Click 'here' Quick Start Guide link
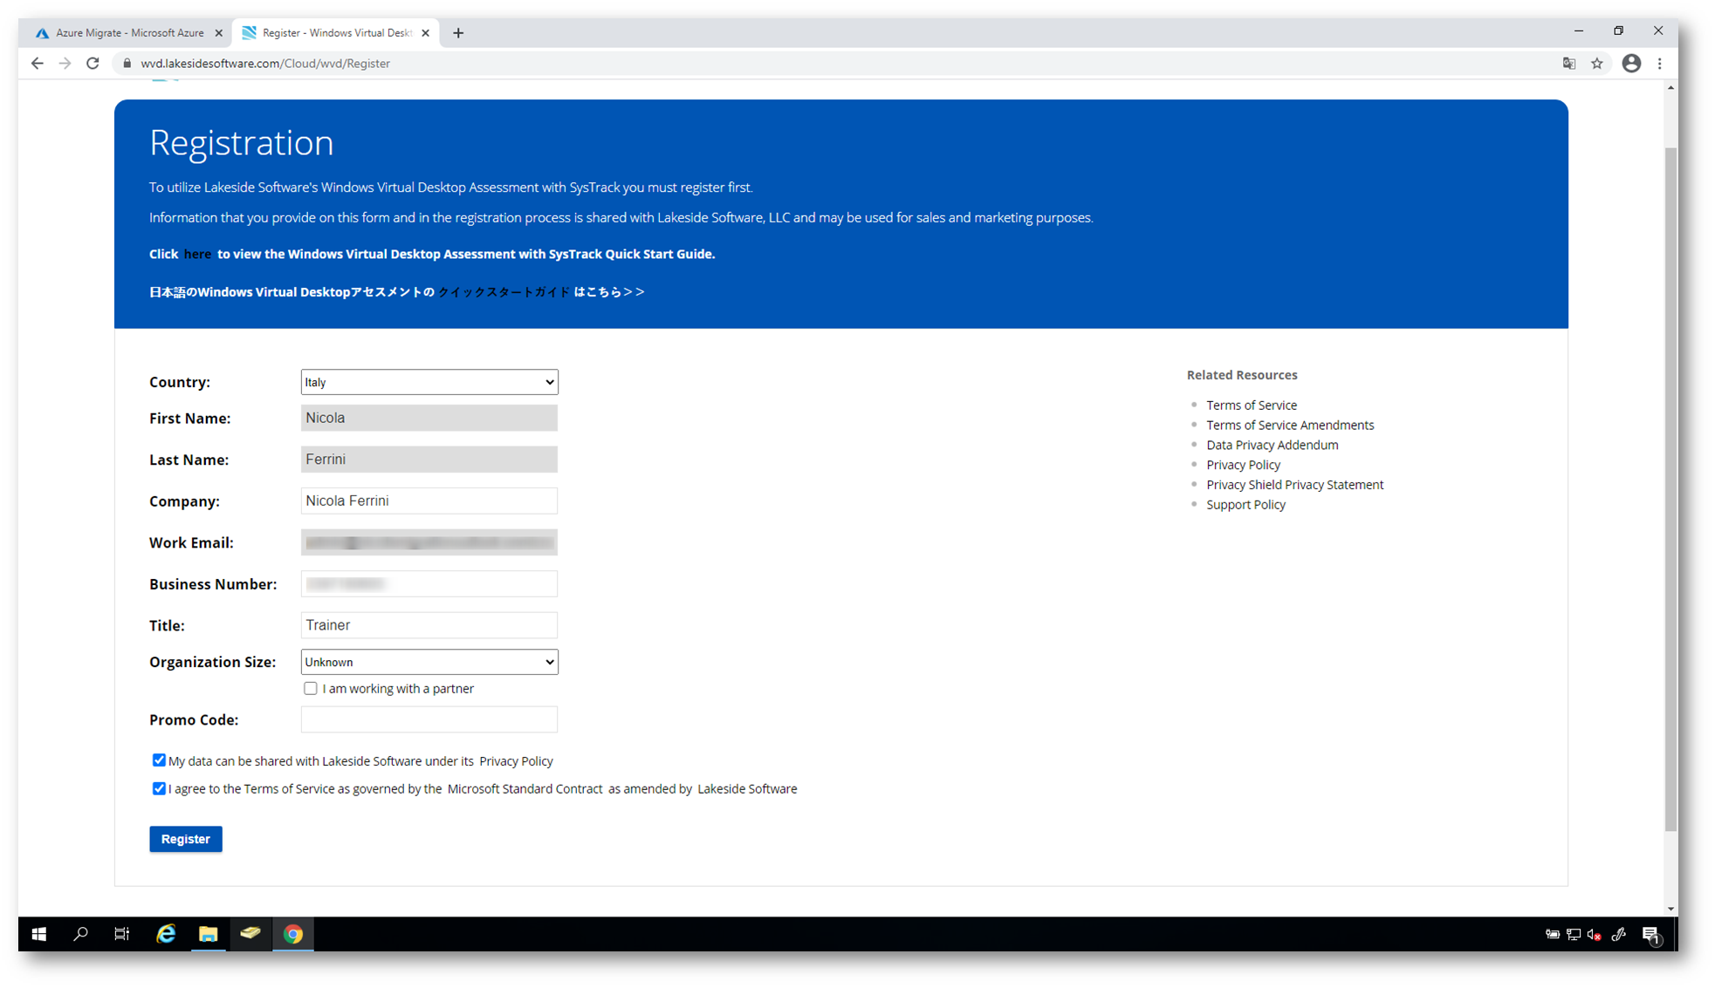 197,254
